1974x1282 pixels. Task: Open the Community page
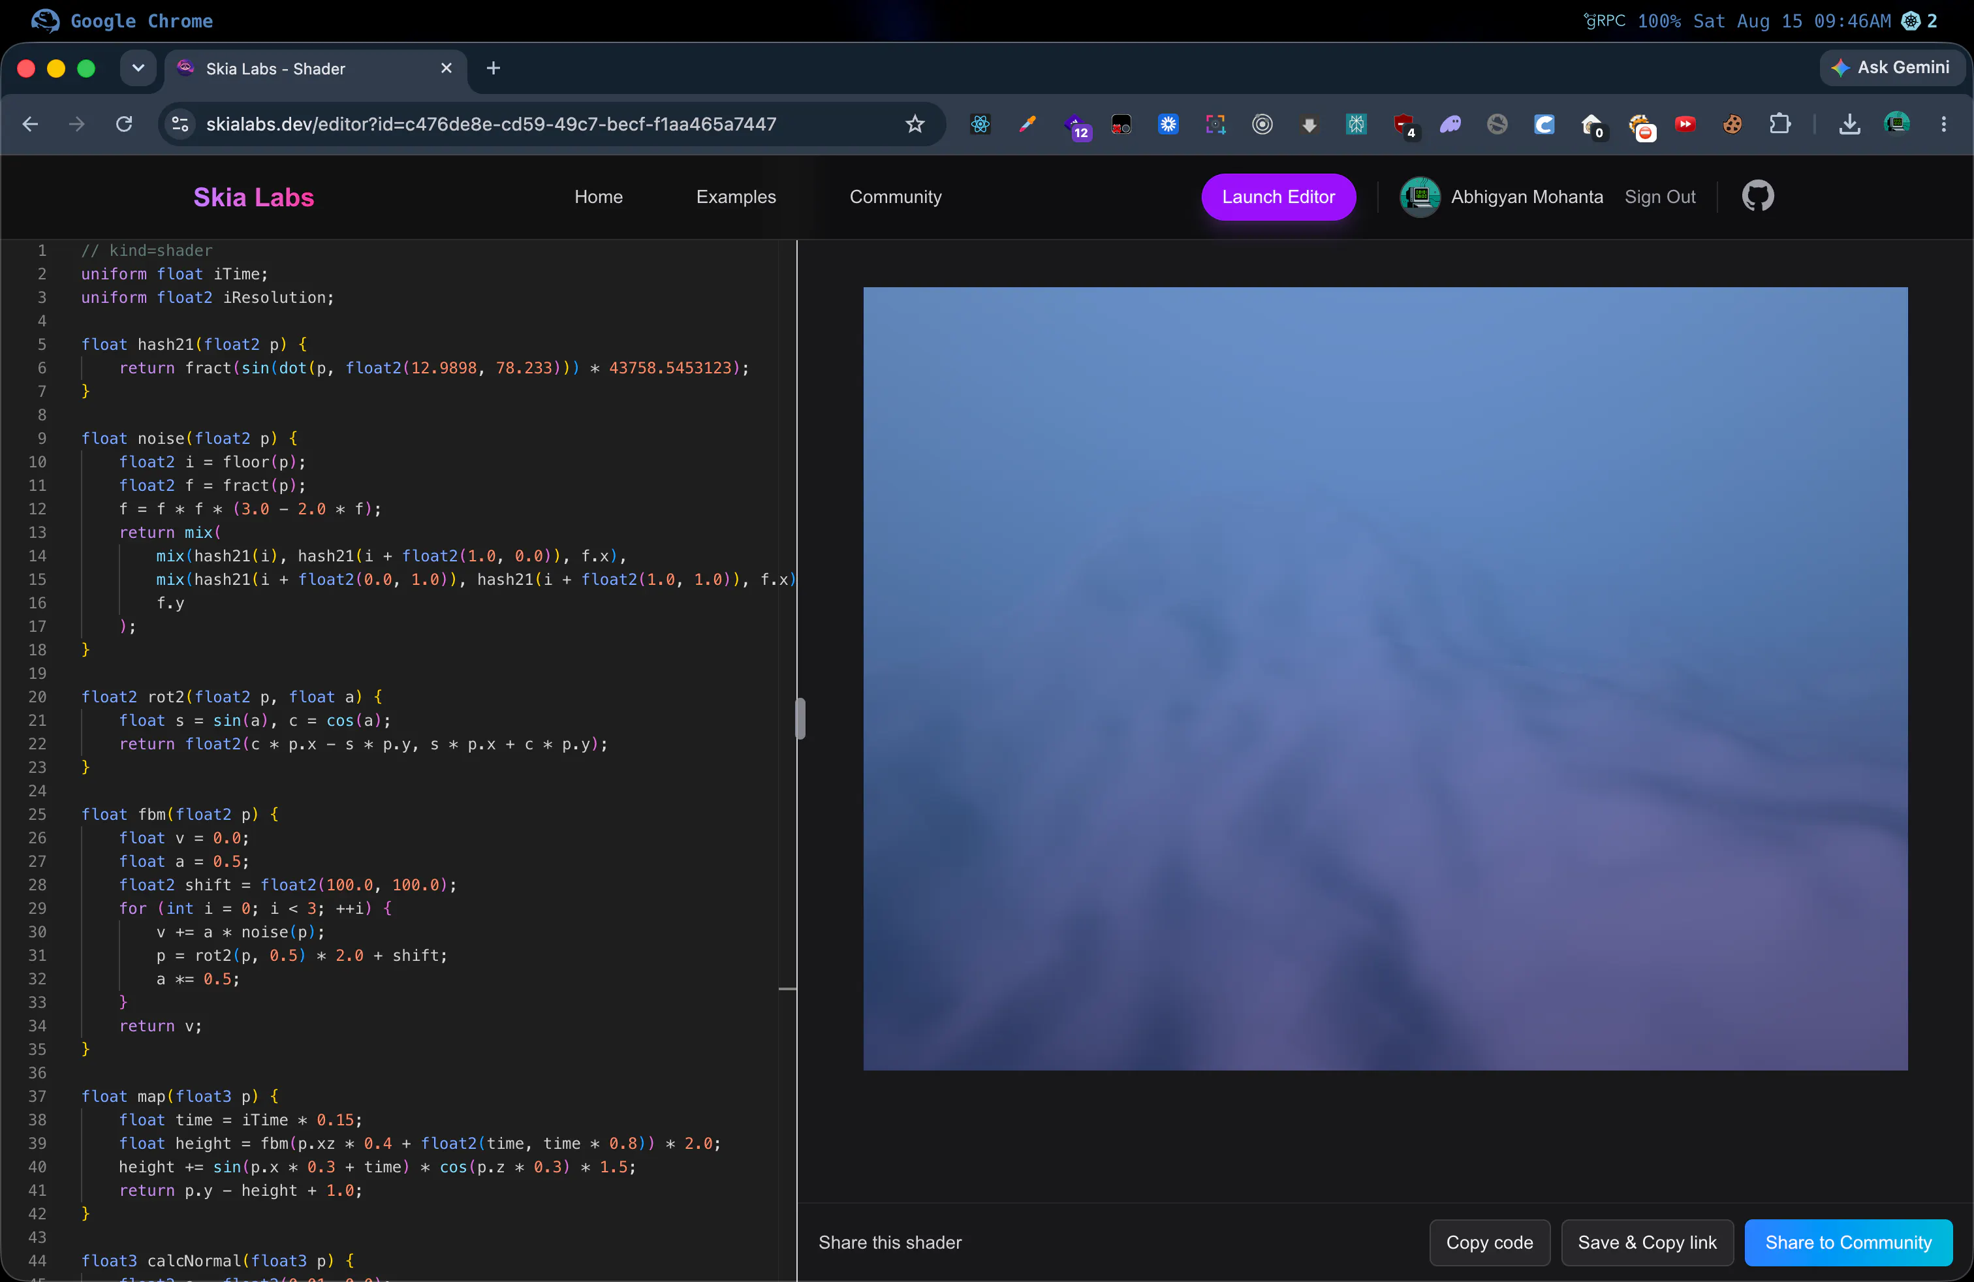895,196
